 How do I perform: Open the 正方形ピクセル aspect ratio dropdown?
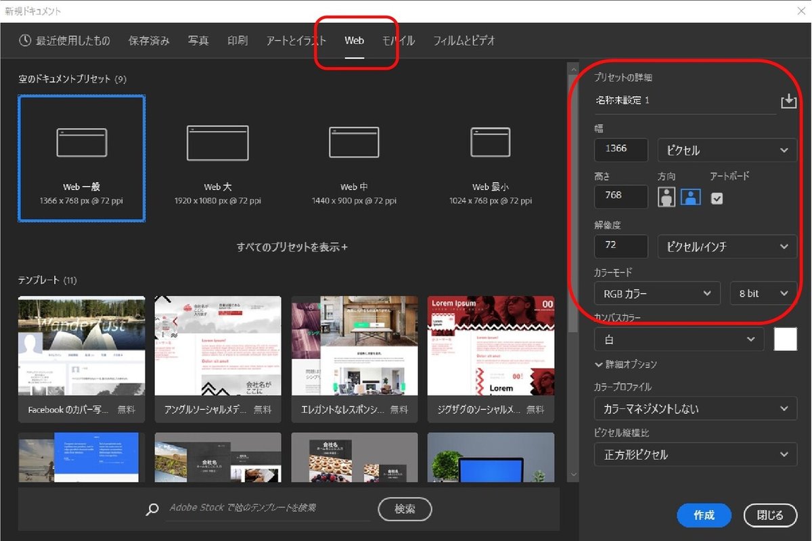tap(696, 454)
